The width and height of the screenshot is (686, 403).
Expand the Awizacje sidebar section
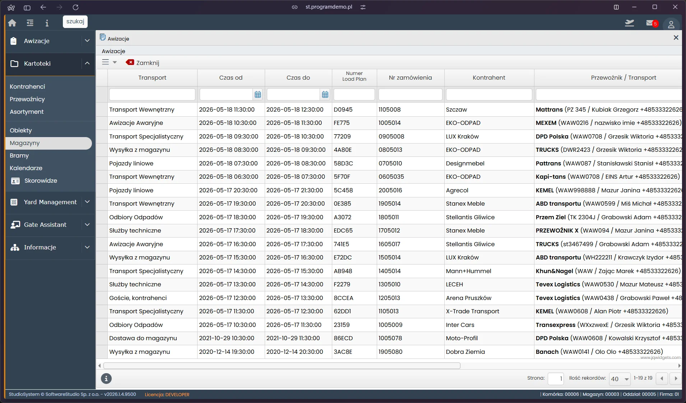coord(87,41)
